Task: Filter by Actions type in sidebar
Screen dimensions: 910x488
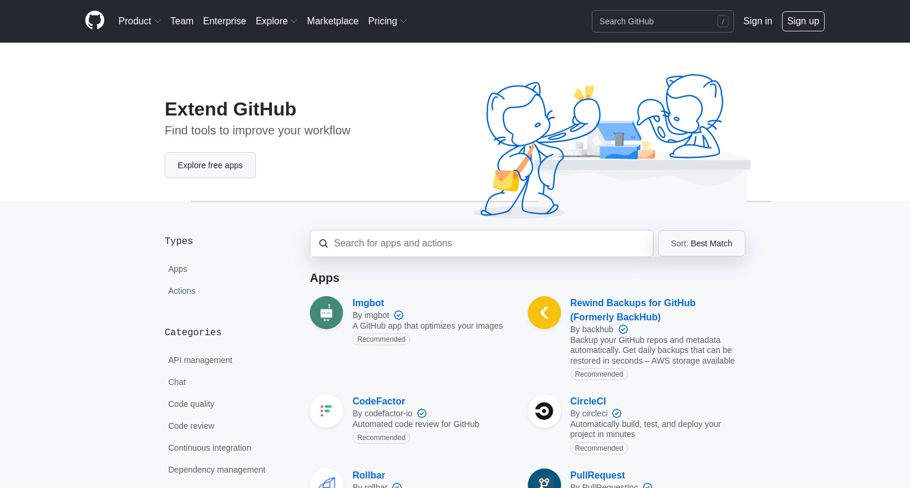Action: tap(182, 291)
